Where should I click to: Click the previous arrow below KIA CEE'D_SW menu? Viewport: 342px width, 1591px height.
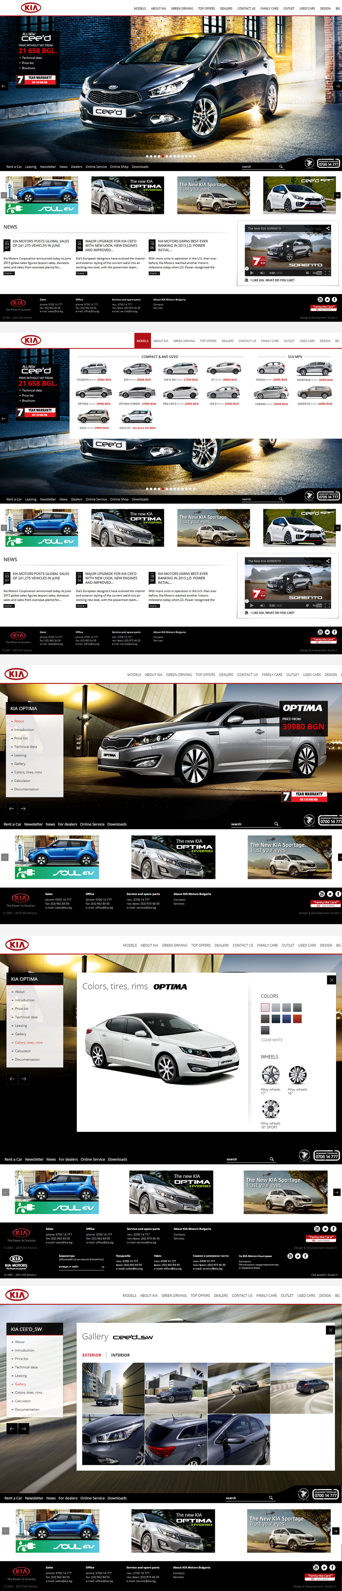click(12, 1429)
